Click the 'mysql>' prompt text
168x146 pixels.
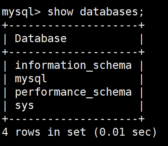tap(21, 12)
